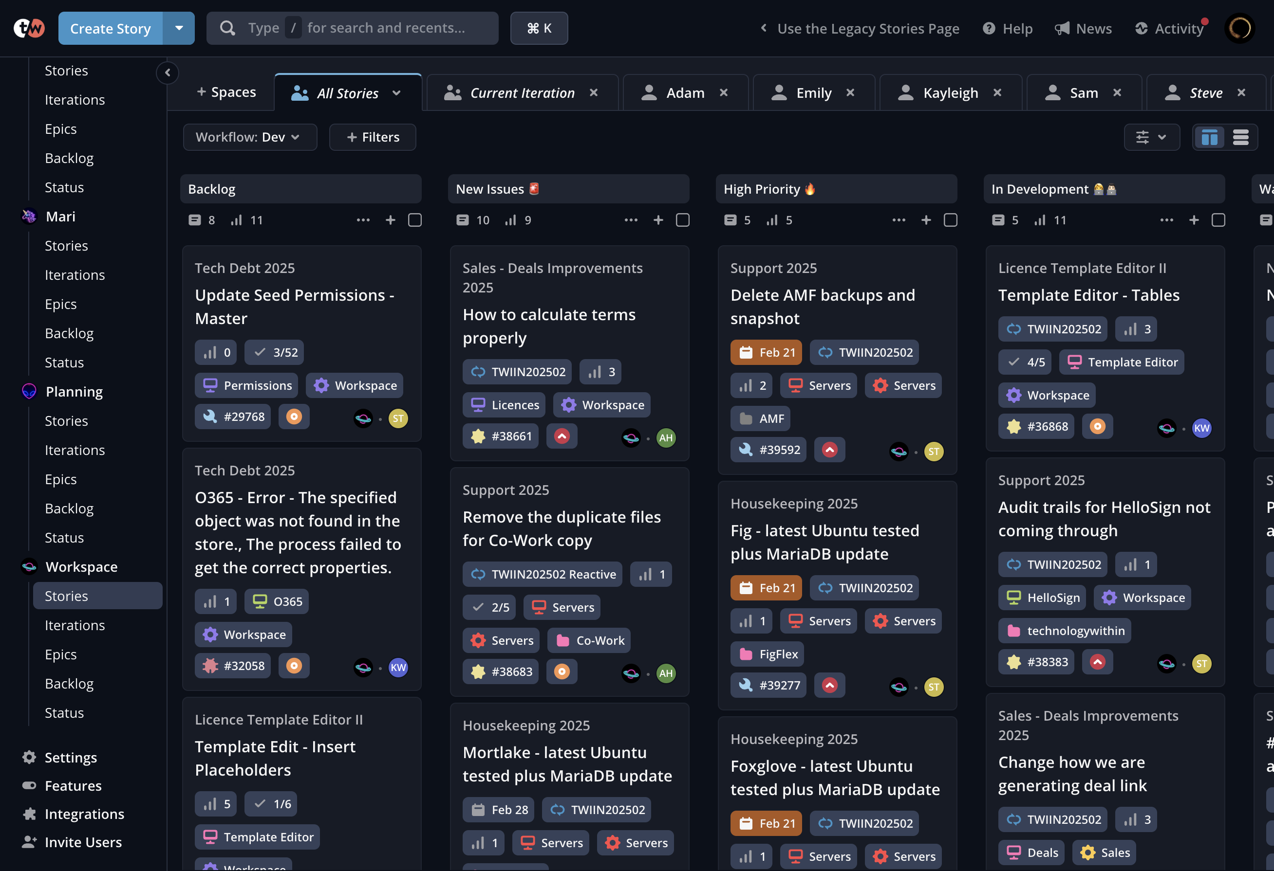Image resolution: width=1274 pixels, height=871 pixels.
Task: Open New Issues column more options
Action: (631, 220)
